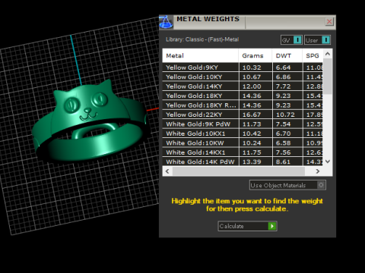365x273 pixels.
Task: Select the Yellow Gold:22KY row
Action: click(243, 115)
